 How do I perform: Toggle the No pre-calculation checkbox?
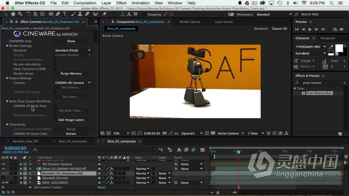pyautogui.click(x=55, y=64)
